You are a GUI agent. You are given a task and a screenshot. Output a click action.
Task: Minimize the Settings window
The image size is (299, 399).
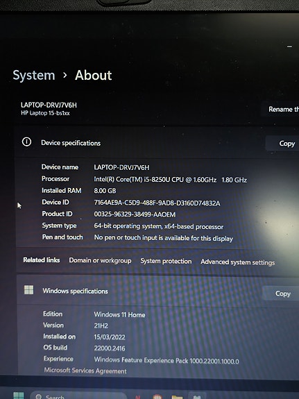(289, 46)
